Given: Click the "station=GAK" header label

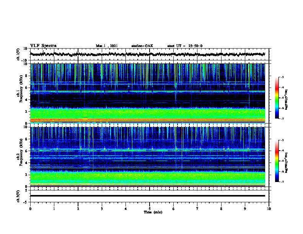Looking at the screenshot, I should pyautogui.click(x=142, y=46).
